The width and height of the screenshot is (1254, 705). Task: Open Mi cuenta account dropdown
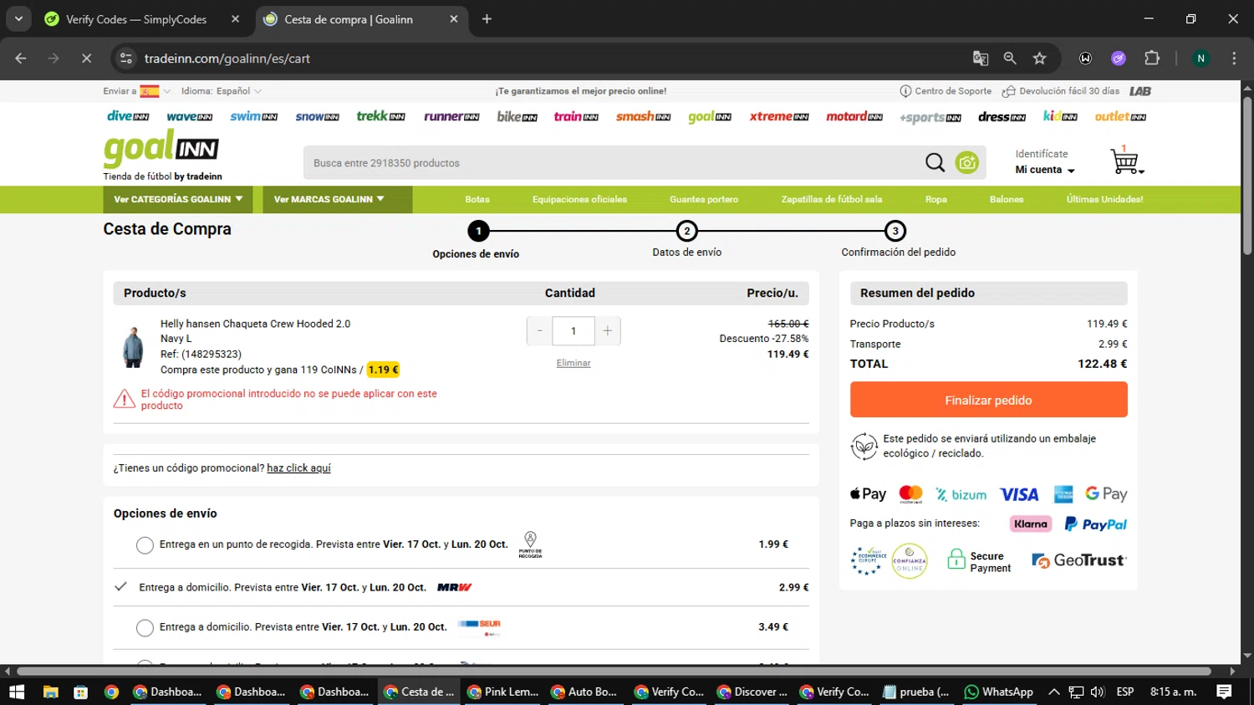click(1045, 170)
